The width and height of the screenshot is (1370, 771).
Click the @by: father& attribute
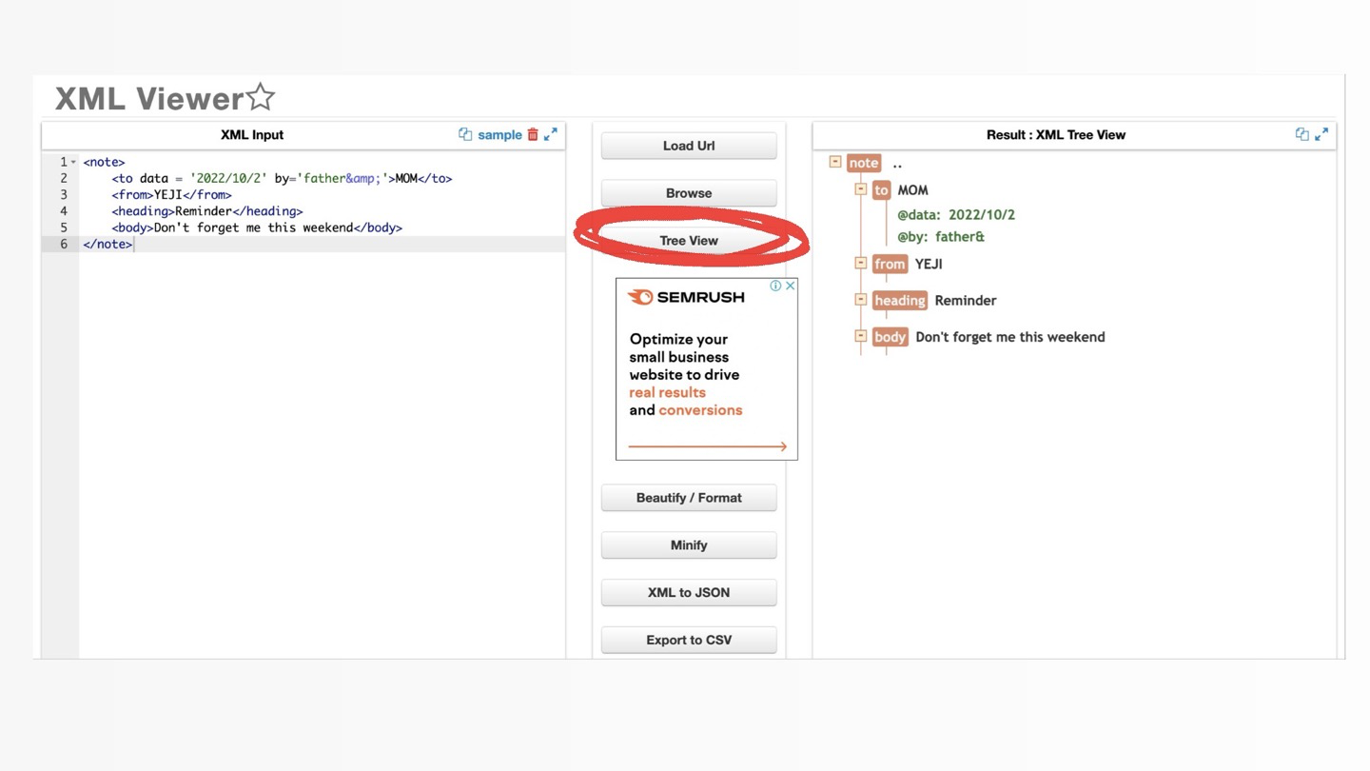941,237
